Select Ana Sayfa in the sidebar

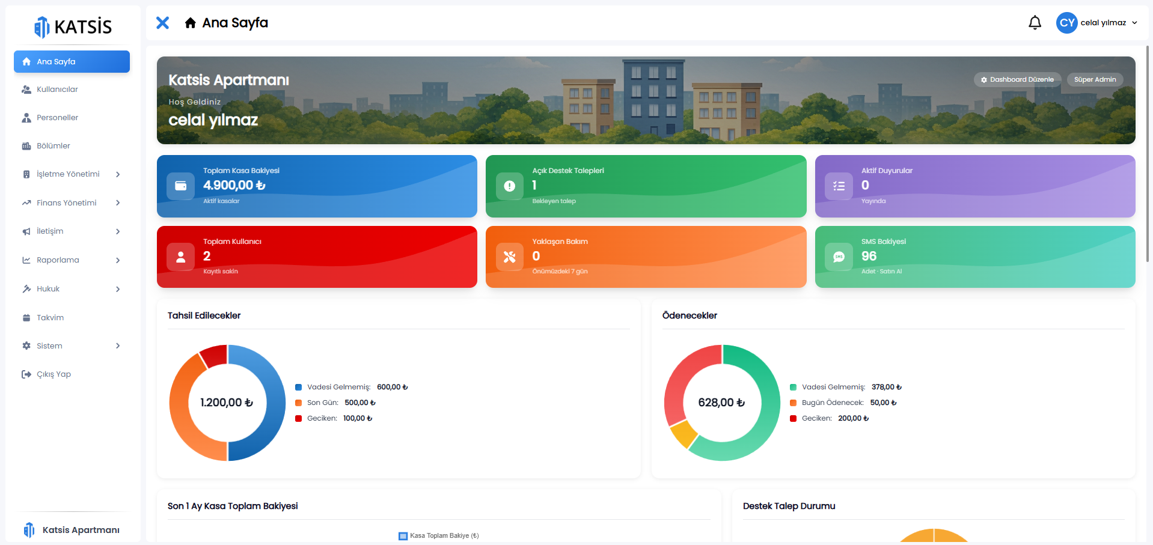[72, 61]
